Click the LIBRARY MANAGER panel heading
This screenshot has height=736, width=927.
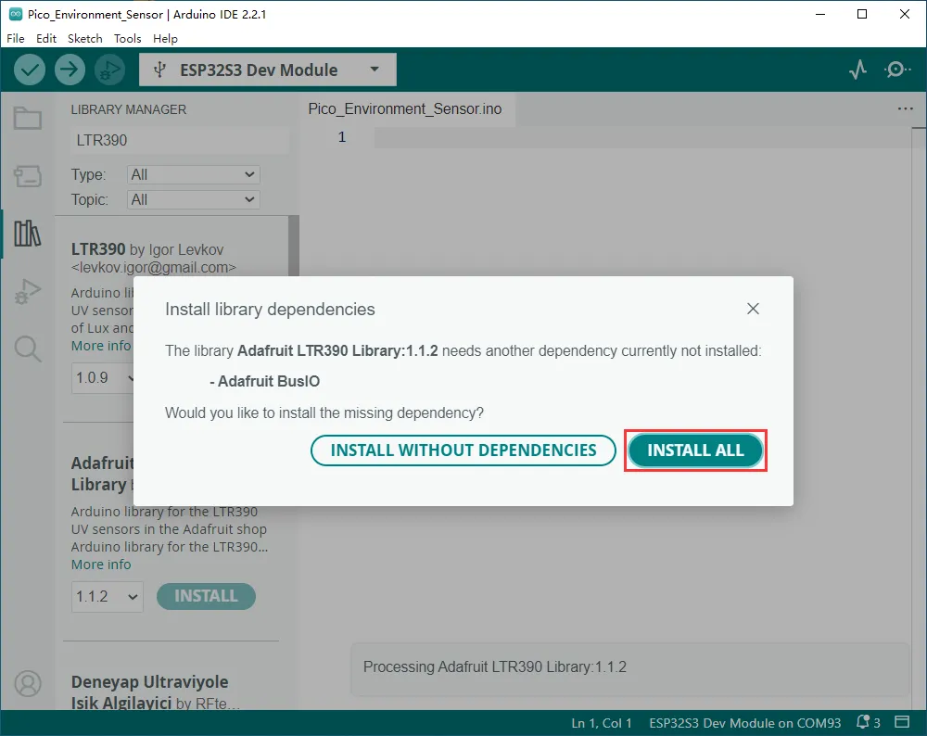tap(128, 109)
